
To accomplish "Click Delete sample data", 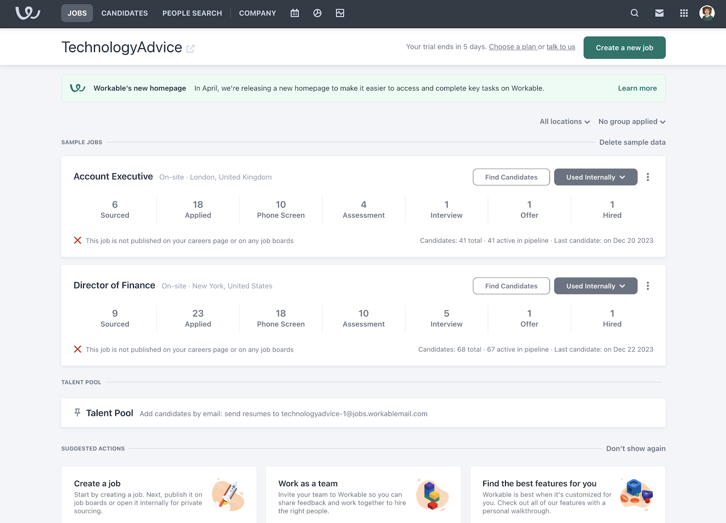I will tap(633, 142).
